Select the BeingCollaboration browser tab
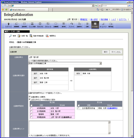134x138 pixels. click(x=29, y=10)
